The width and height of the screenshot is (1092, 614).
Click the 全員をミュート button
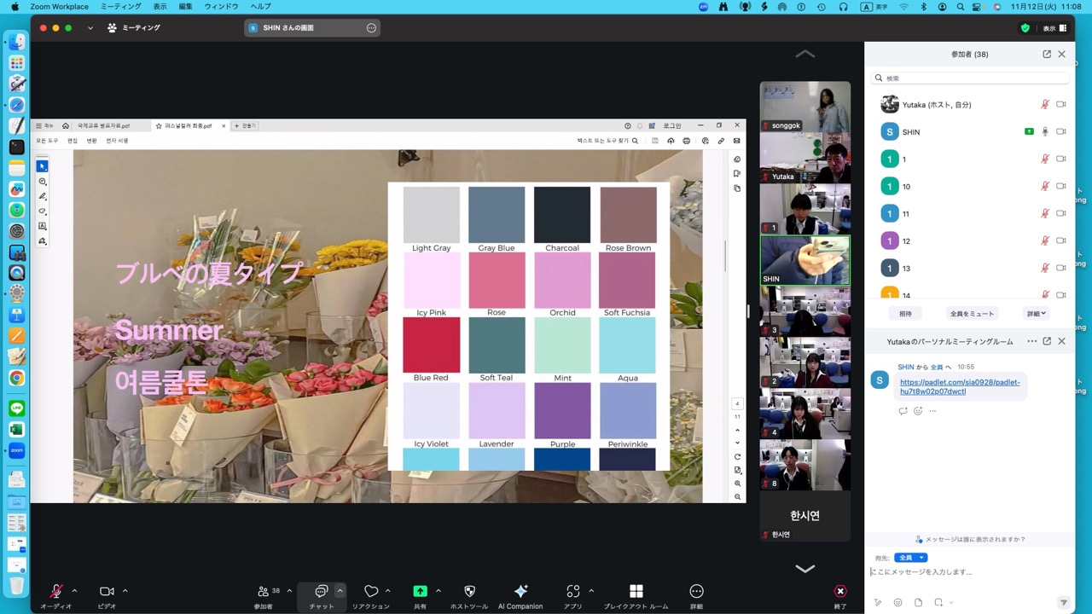tap(973, 313)
